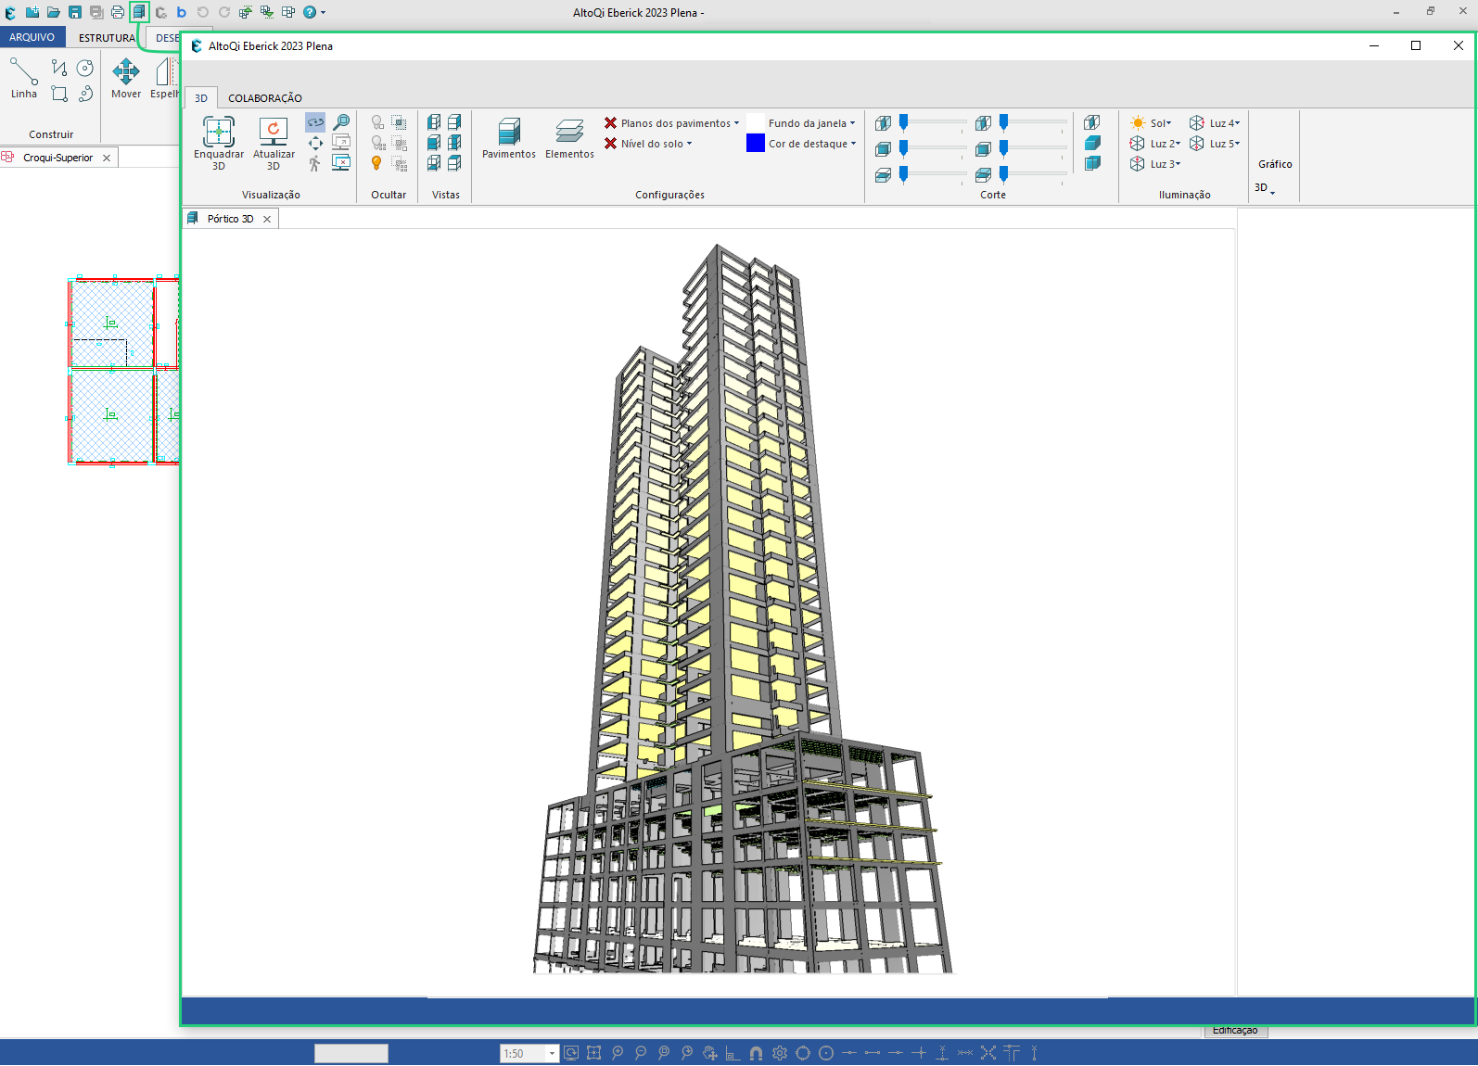Click the hand pan icon in status bar
Image resolution: width=1478 pixels, height=1066 pixels.
[710, 1053]
